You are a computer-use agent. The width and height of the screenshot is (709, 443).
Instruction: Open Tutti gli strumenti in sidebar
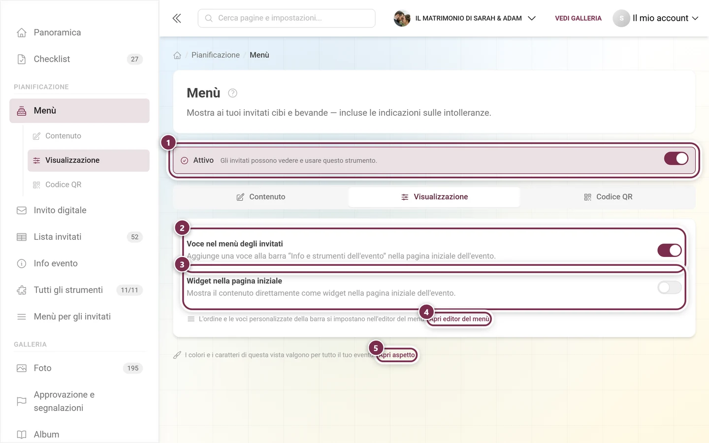(79, 290)
